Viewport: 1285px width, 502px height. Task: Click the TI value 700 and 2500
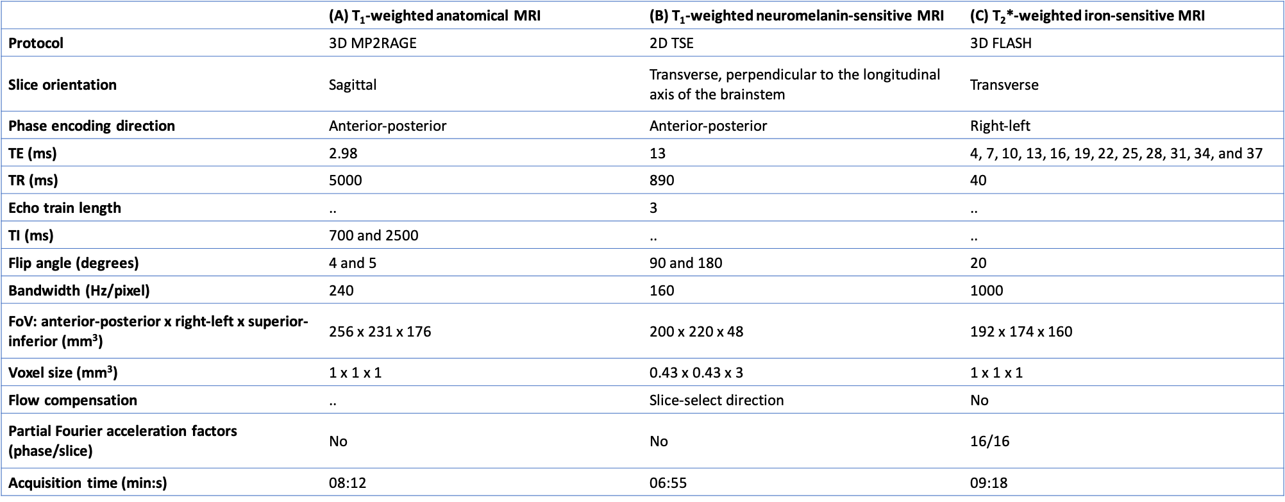[373, 235]
